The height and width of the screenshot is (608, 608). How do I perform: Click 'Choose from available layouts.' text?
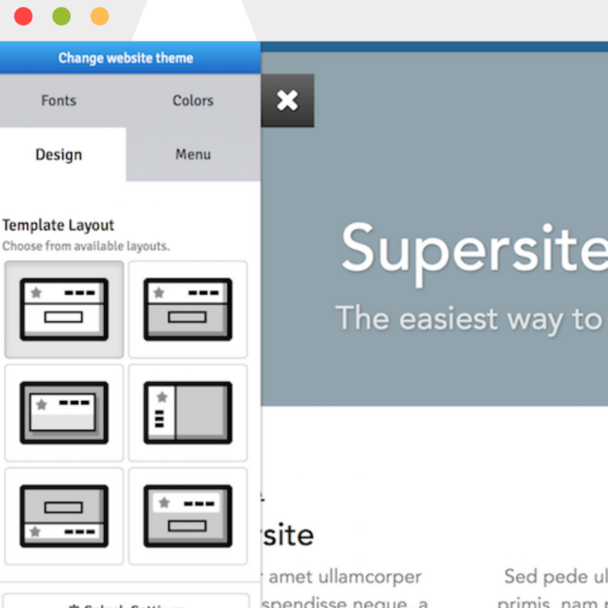(86, 246)
